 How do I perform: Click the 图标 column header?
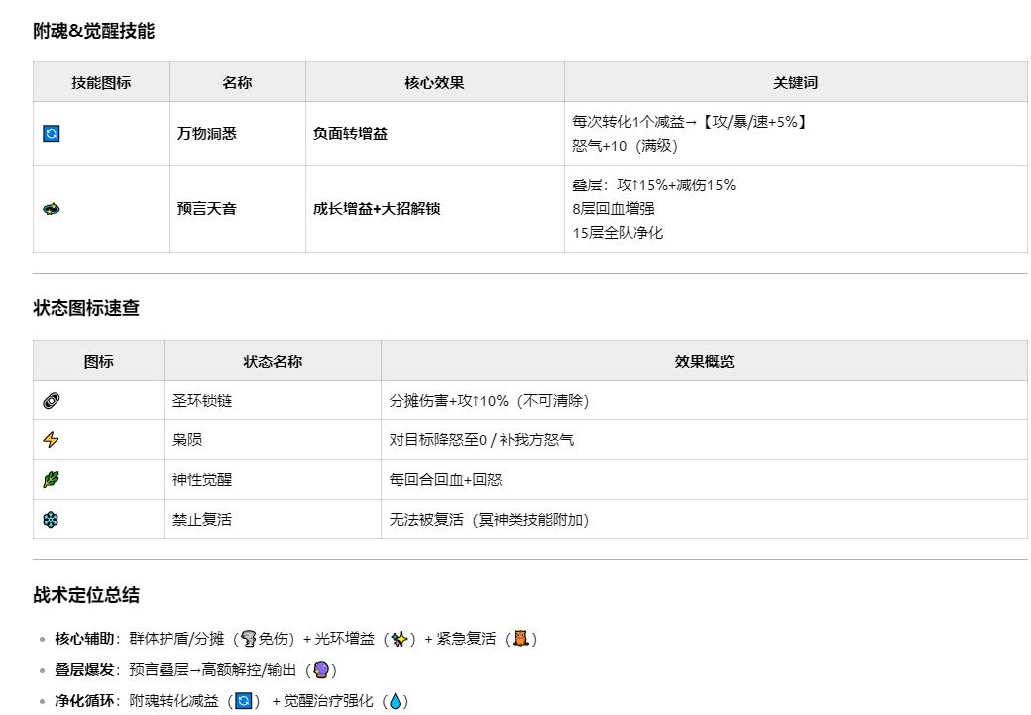click(98, 361)
